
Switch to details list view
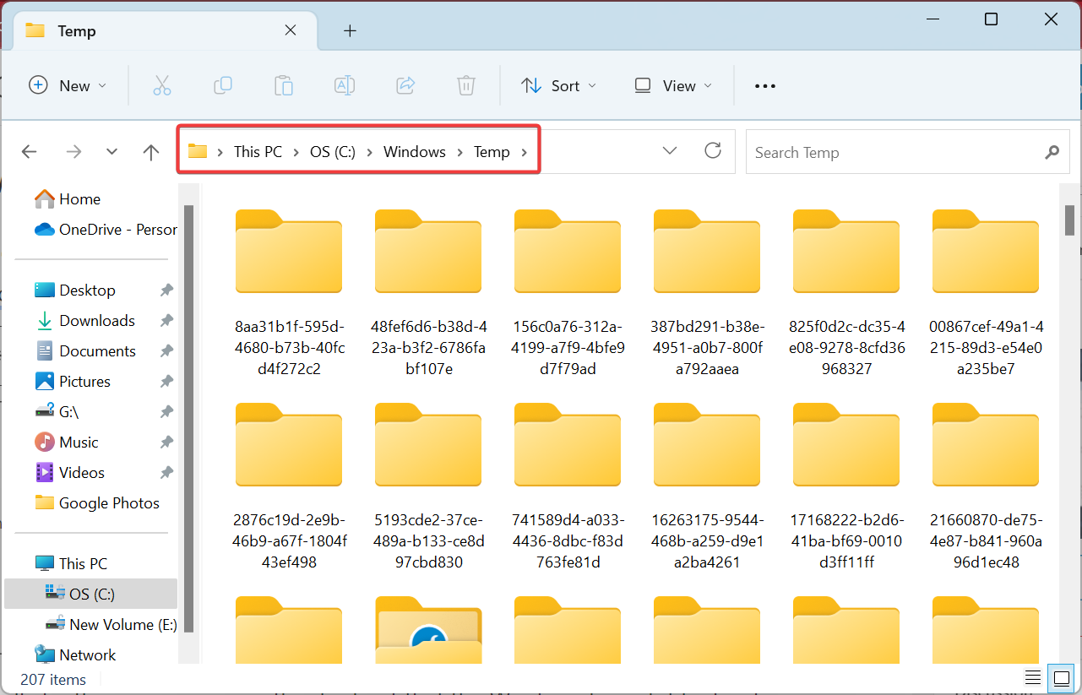click(1032, 678)
